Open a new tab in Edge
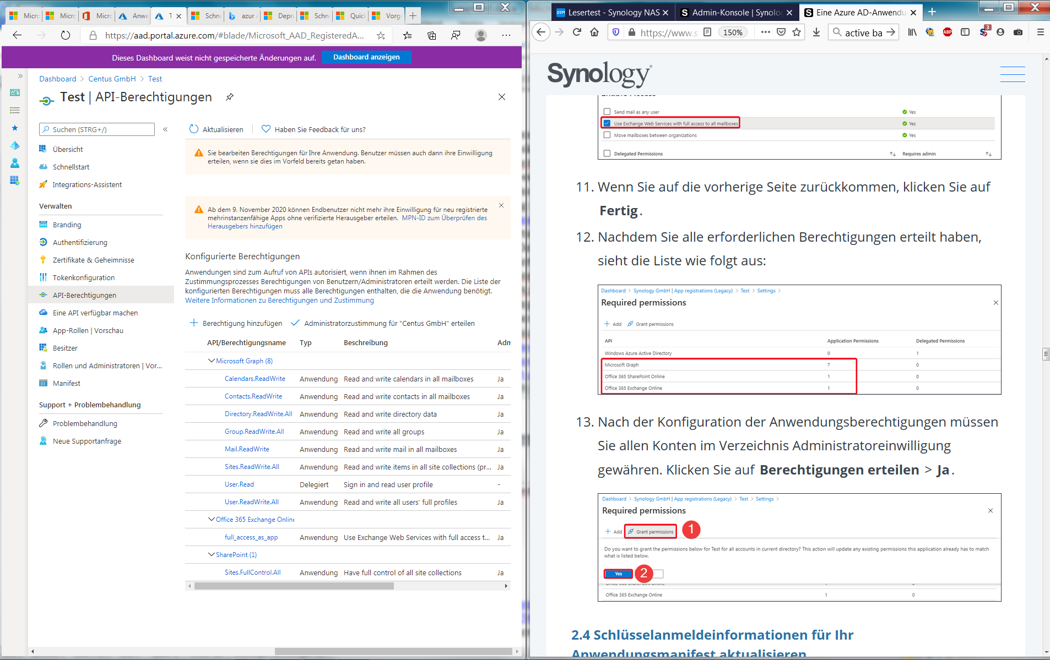Screen dimensions: 1050x660 coord(413,15)
